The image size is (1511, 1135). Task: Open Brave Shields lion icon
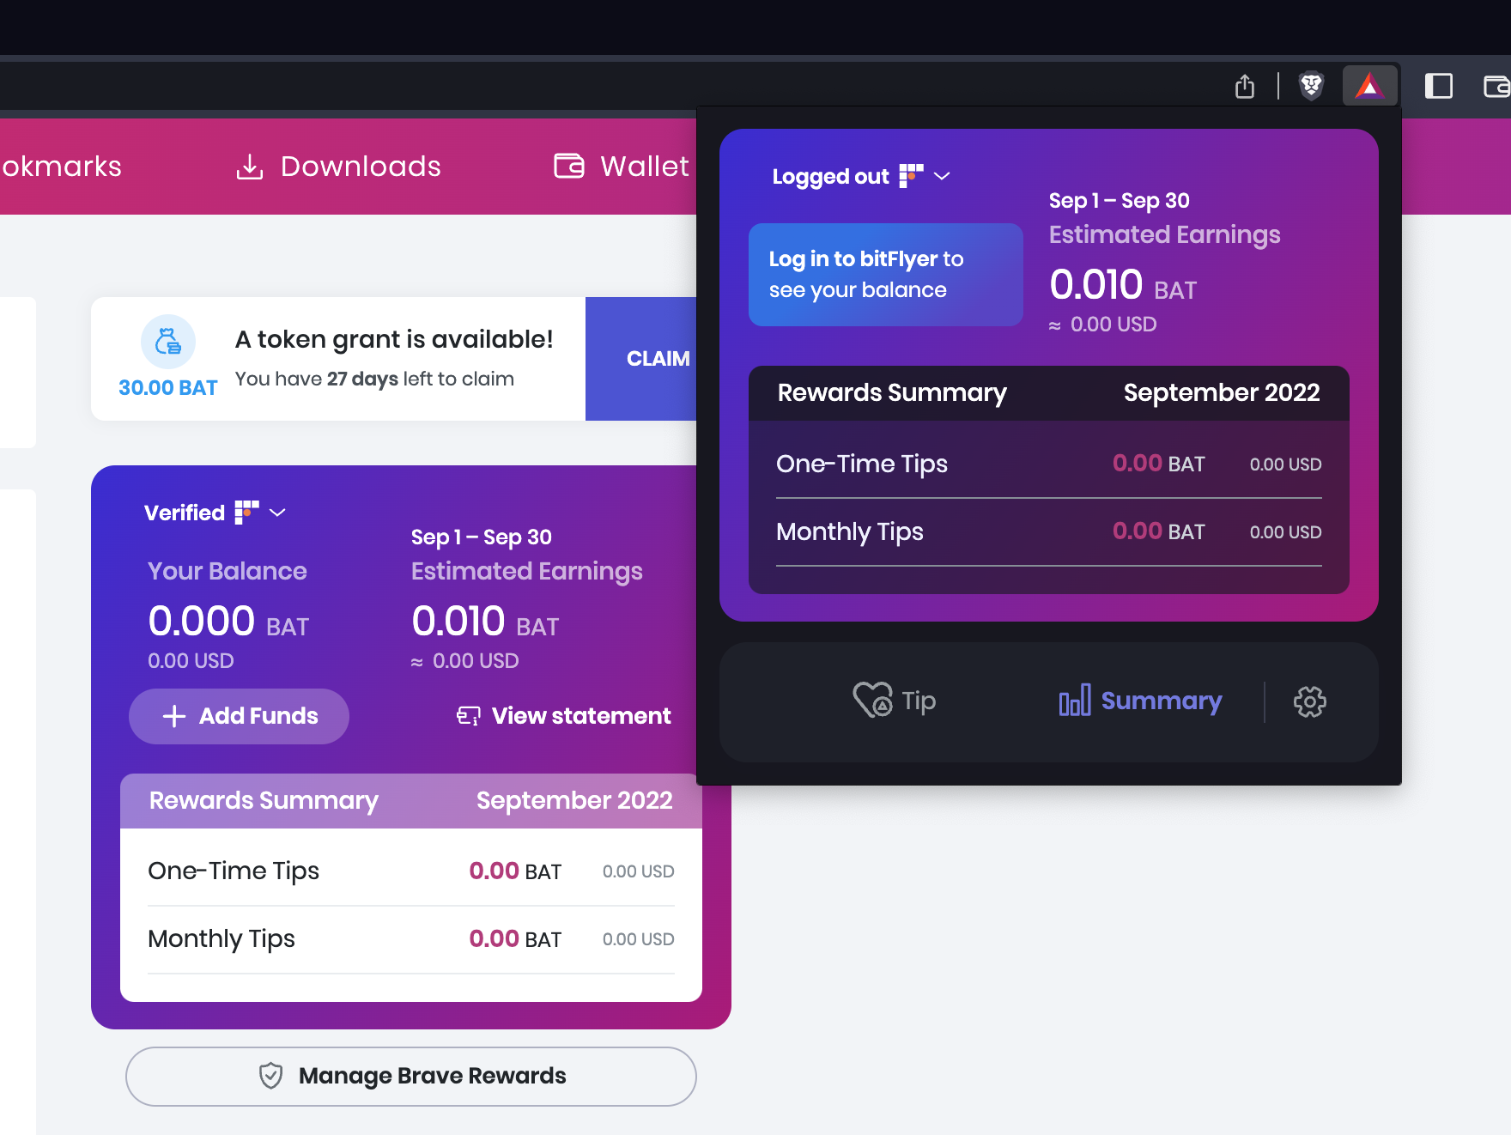click(x=1312, y=86)
